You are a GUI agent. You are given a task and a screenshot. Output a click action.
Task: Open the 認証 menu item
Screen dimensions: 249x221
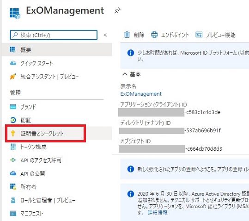26,120
